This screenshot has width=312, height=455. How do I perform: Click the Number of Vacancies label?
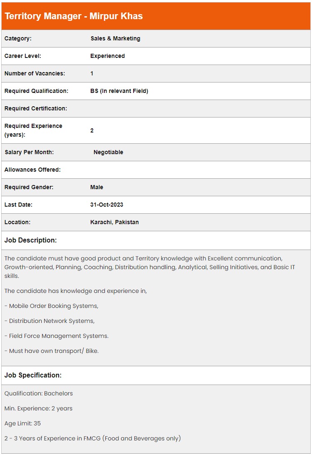pos(35,73)
